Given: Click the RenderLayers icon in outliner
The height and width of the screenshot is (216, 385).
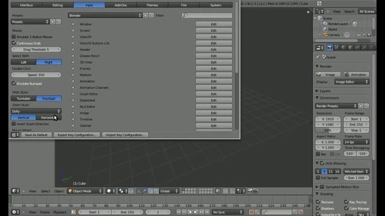Looking at the screenshot, I should tap(325, 24).
